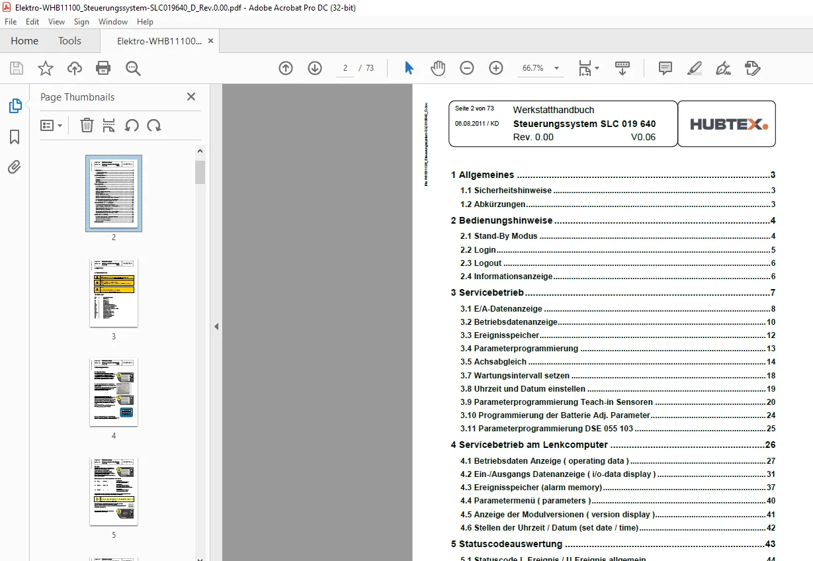Switch to the Home tab
The height and width of the screenshot is (561, 813).
[24, 40]
